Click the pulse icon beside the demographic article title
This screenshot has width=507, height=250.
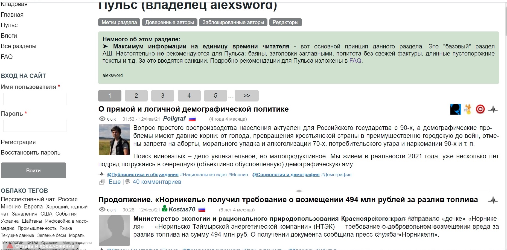[493, 110]
